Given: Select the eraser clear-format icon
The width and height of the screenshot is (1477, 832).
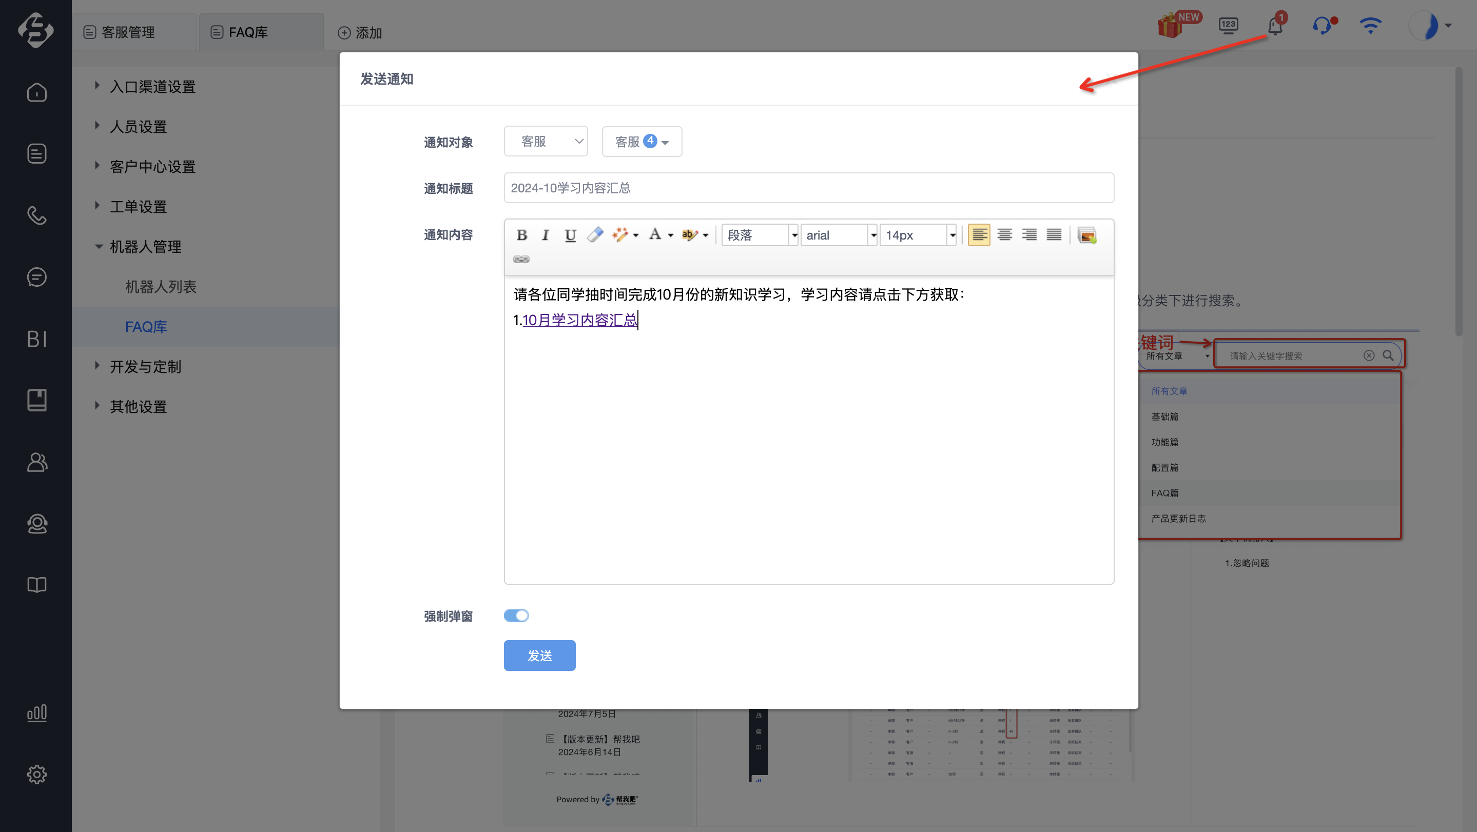Looking at the screenshot, I should 595,235.
